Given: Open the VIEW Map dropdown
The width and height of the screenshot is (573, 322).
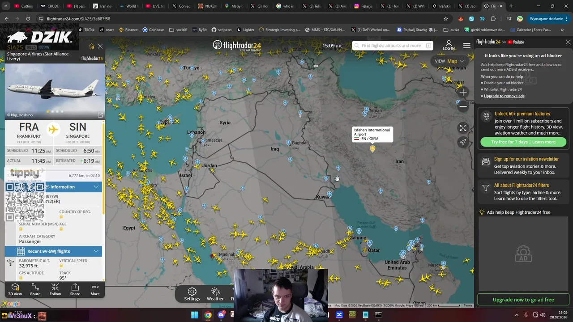Looking at the screenshot, I should [450, 61].
